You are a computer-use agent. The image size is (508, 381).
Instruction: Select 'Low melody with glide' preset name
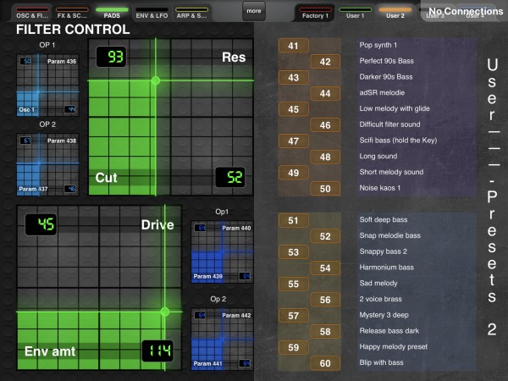[395, 108]
